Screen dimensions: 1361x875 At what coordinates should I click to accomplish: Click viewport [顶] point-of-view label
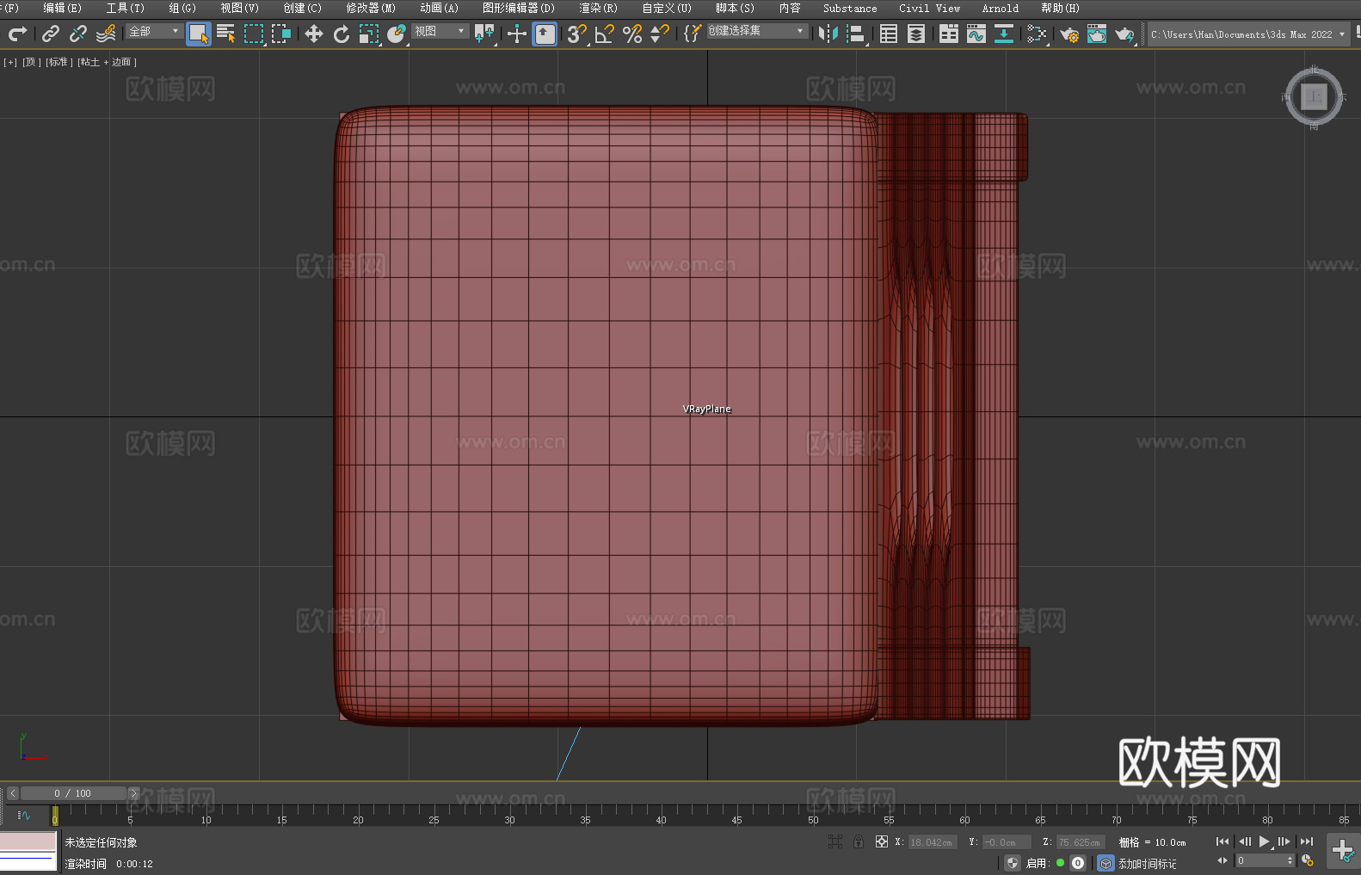[32, 62]
